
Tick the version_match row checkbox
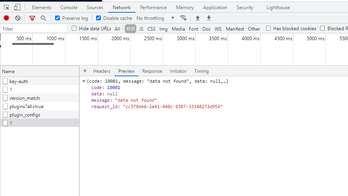click(x=5, y=98)
